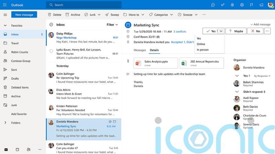Click Sweep in the toolbar
This screenshot has height=154, width=275.
coord(112,15)
